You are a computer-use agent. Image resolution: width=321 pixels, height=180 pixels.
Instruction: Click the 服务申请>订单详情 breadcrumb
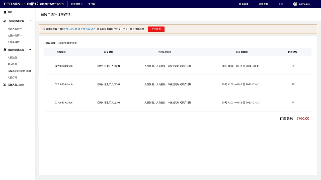click(x=55, y=14)
